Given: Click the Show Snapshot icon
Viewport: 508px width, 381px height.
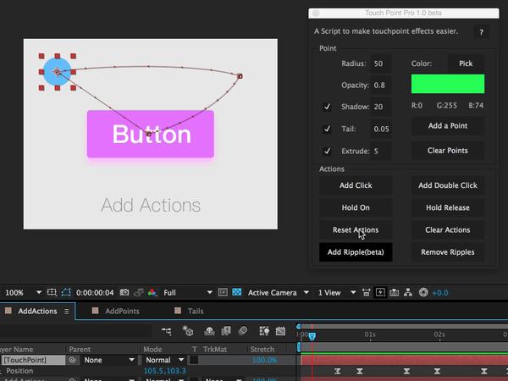Looking at the screenshot, I should [139, 293].
